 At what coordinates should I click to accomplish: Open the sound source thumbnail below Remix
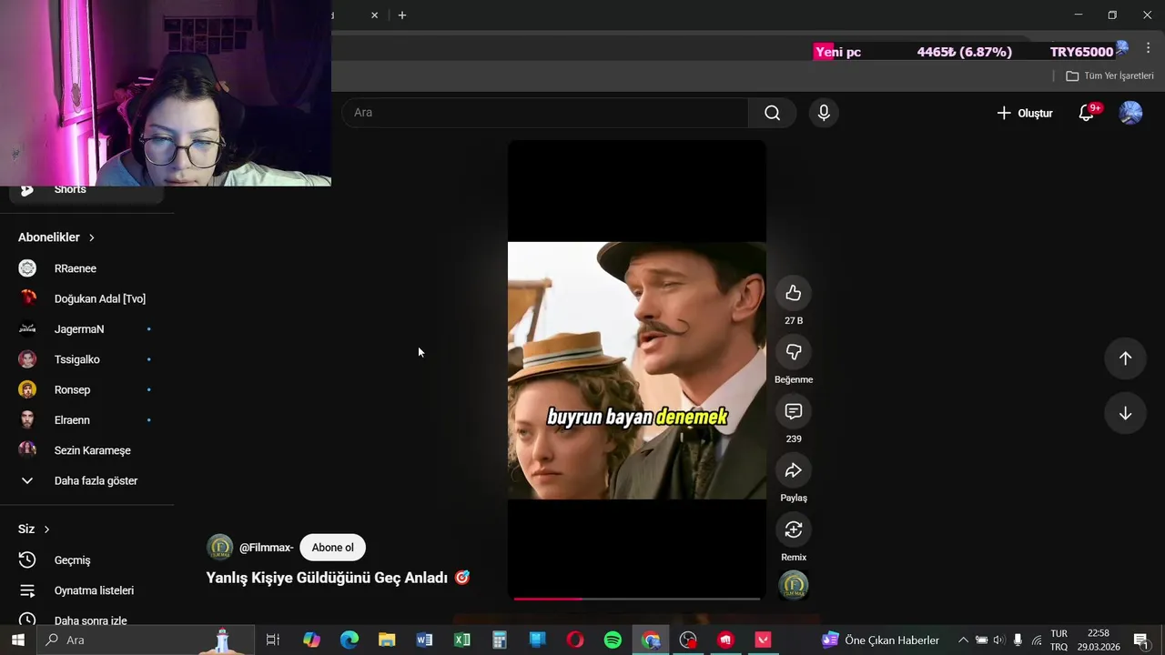[x=794, y=585]
